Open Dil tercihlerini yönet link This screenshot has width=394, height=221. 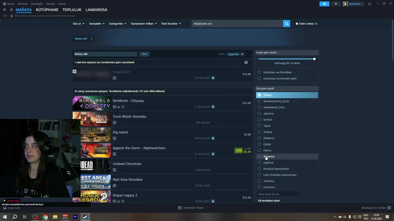(x=269, y=201)
